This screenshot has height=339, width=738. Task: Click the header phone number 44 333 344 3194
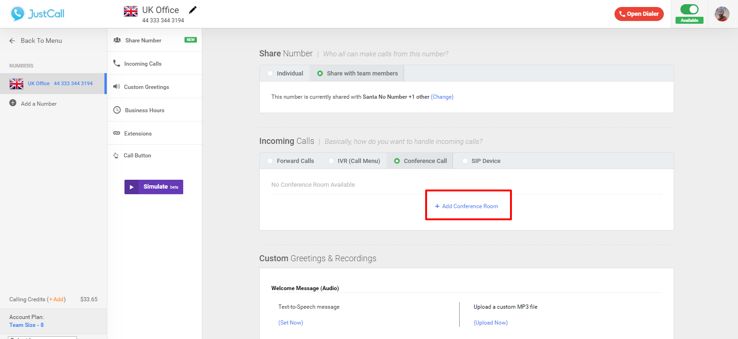[163, 20]
